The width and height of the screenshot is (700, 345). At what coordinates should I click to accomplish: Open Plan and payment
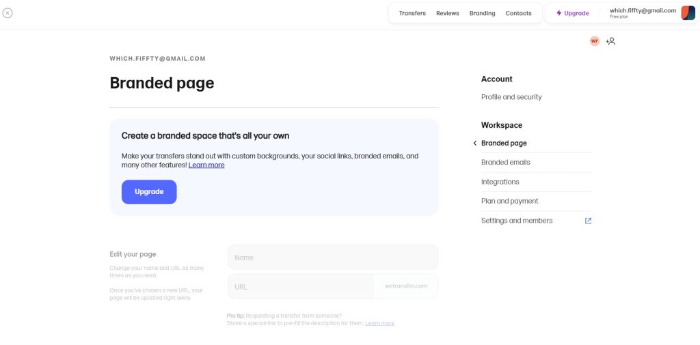(509, 202)
